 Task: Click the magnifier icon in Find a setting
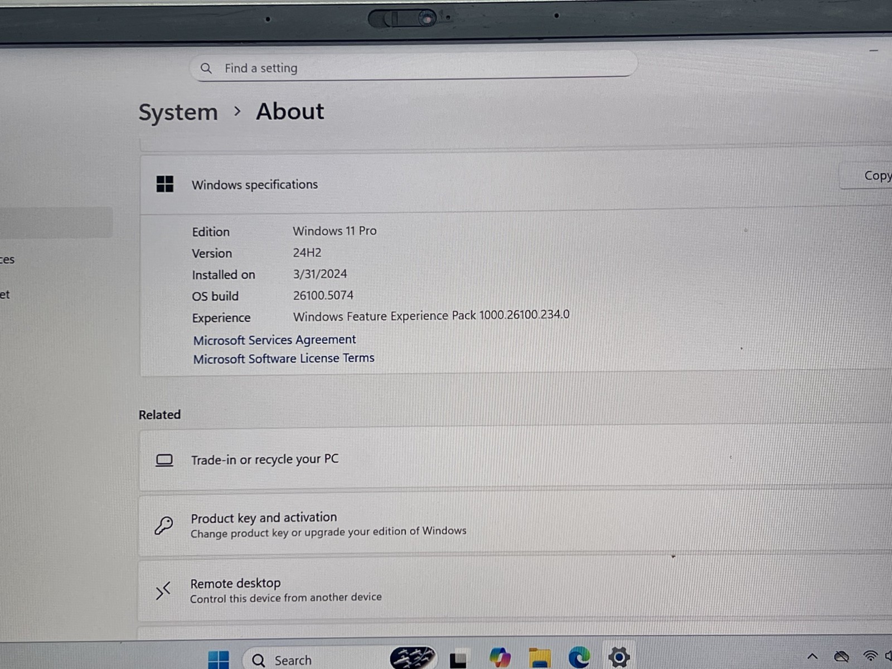point(206,68)
